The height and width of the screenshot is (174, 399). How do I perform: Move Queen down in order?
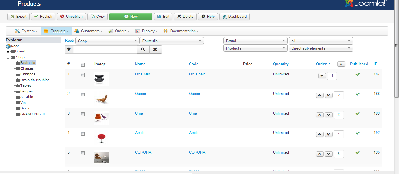click(329, 95)
